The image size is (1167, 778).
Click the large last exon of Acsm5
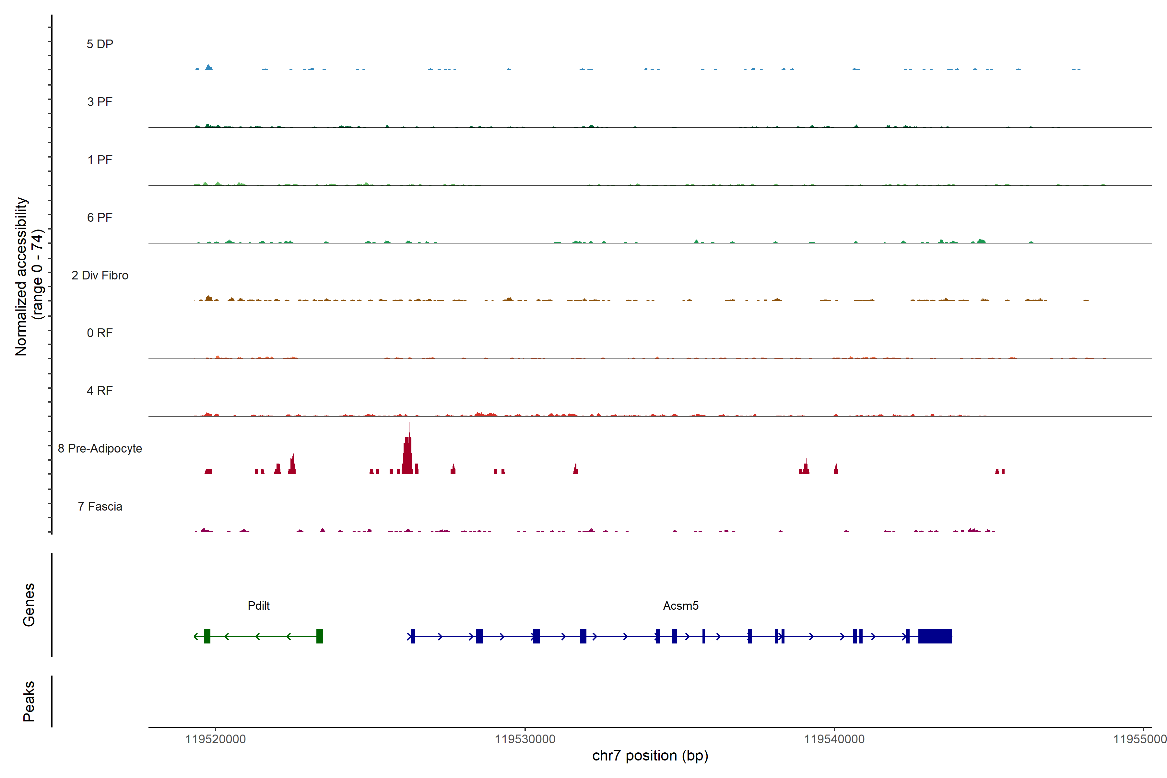point(935,636)
